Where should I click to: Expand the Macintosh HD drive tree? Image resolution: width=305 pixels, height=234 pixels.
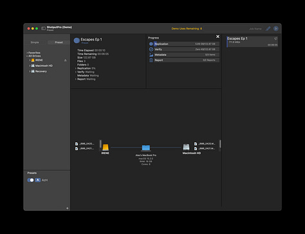pyautogui.click(x=30, y=66)
